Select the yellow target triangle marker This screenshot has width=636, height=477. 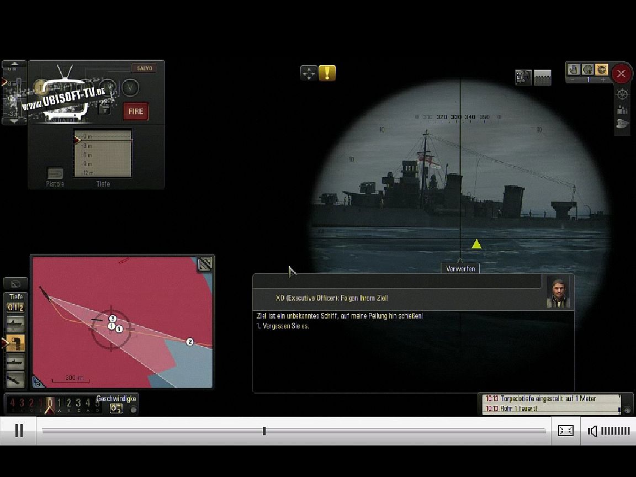[476, 244]
